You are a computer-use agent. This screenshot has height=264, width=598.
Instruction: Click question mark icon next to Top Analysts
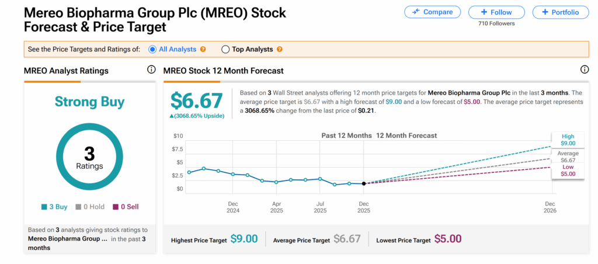coord(280,50)
